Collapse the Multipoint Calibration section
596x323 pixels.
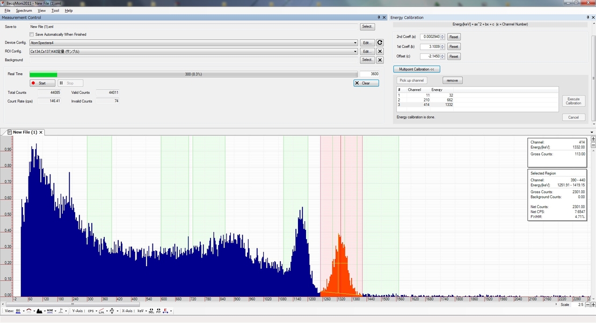click(417, 69)
